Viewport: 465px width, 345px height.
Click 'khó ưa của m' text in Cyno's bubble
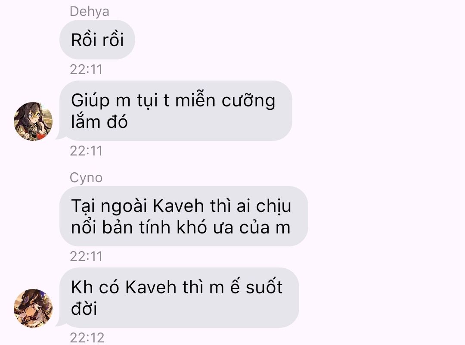[x=233, y=227]
